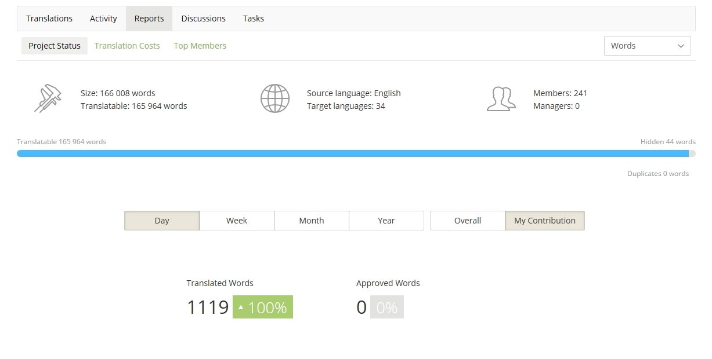
Task: Select the Project Status report
Action: [x=55, y=46]
